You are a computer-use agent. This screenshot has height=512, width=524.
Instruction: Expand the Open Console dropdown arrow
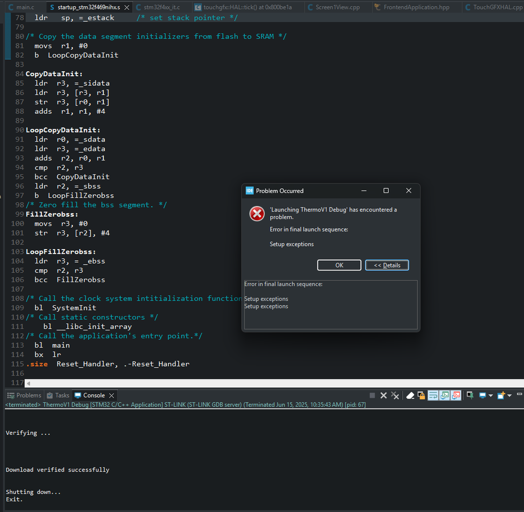click(509, 396)
